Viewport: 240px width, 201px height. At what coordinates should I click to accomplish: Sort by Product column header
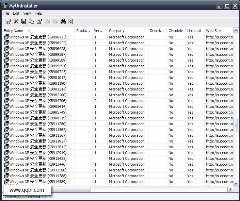(83, 31)
